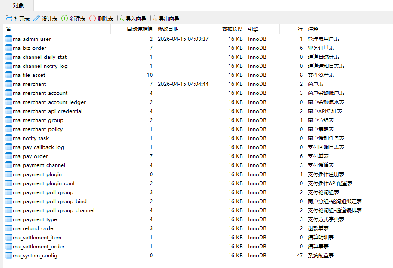Open the 导出向导 (Export Wizard) icon
The image size is (393, 268).
click(x=154, y=18)
